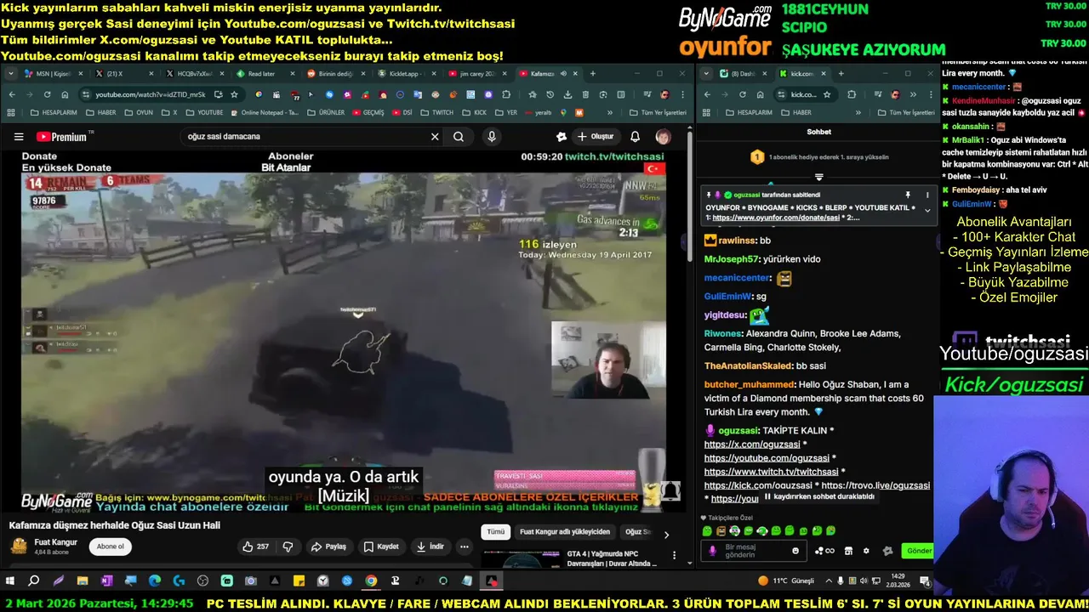Click the Oluştur create button
Viewport: 1089px width, 612px height.
(596, 136)
